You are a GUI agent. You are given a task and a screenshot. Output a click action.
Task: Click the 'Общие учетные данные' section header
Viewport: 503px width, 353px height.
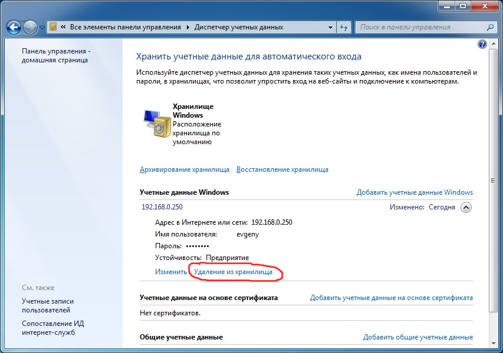[181, 337]
